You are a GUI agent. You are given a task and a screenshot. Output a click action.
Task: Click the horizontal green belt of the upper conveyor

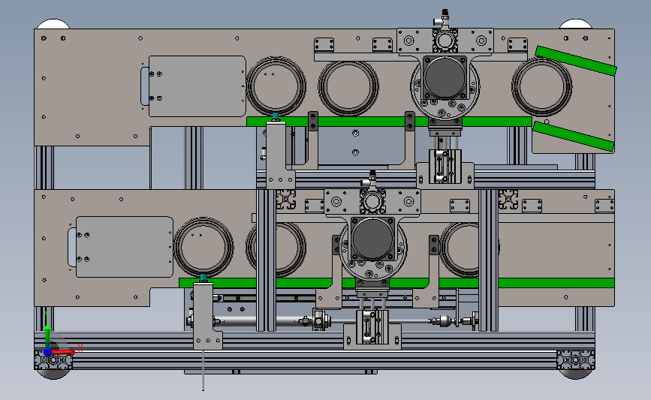coord(389,122)
